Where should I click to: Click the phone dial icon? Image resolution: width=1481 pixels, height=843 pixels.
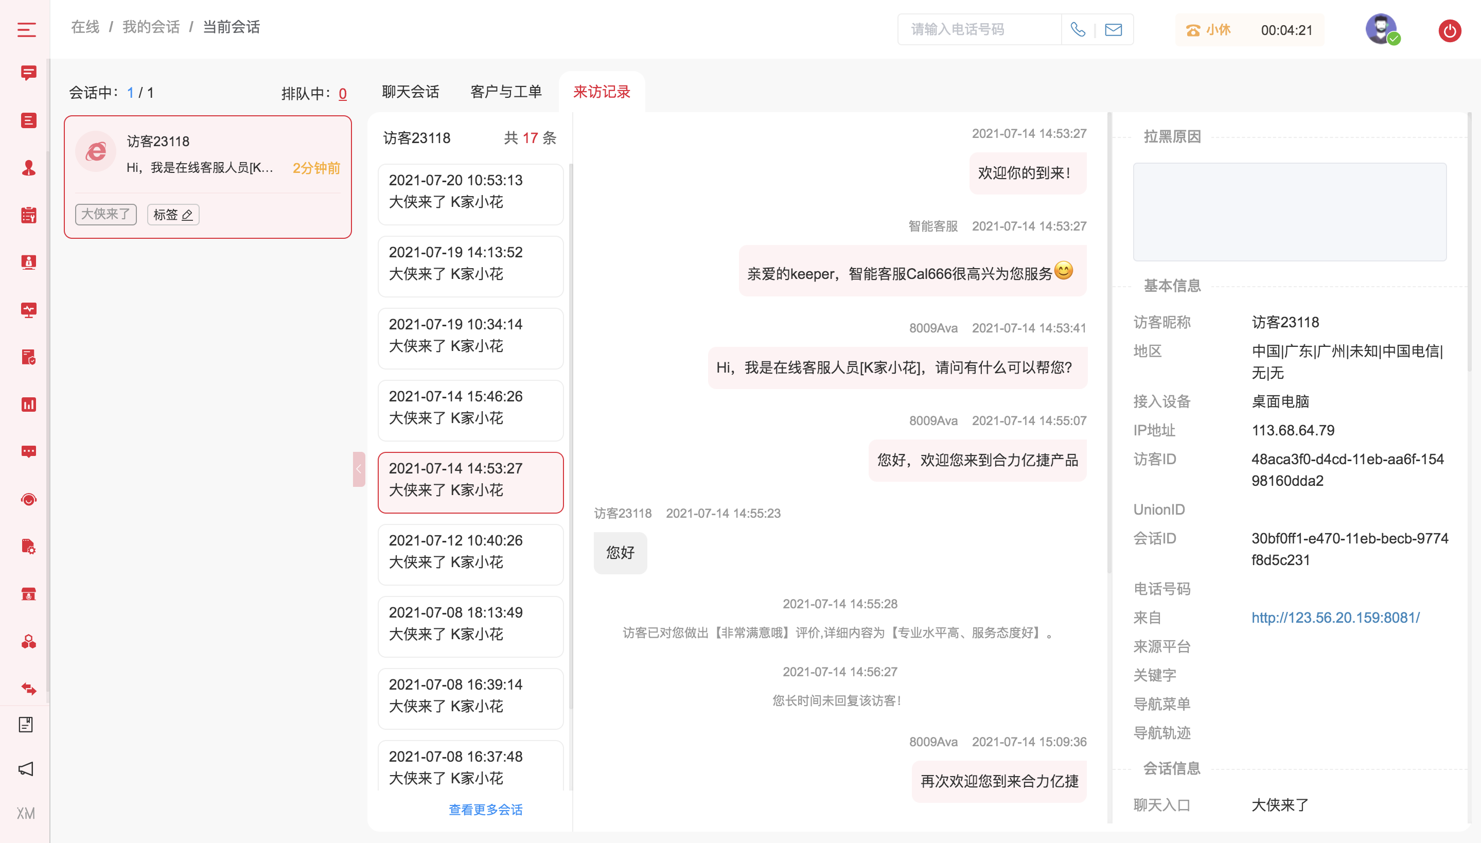(1078, 29)
